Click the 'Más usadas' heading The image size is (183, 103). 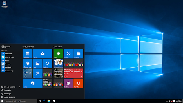click(5, 51)
